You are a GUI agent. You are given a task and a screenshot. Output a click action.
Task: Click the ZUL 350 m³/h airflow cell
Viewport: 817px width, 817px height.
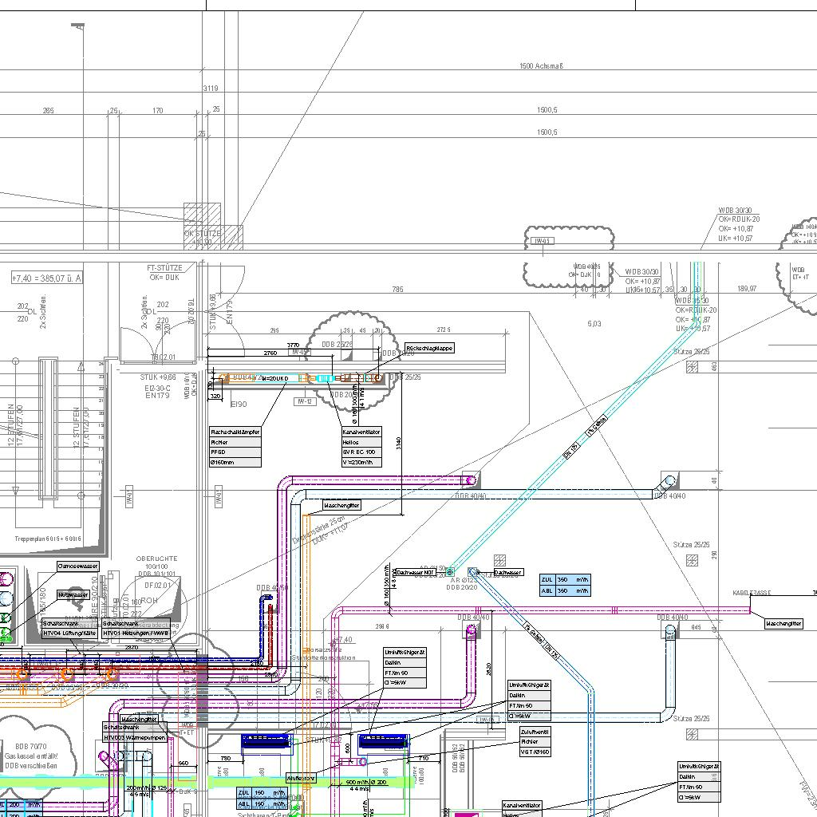click(x=566, y=580)
